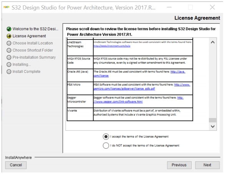Open the segger.com jlink-software link
The width and height of the screenshot is (225, 174).
pyautogui.click(x=118, y=102)
